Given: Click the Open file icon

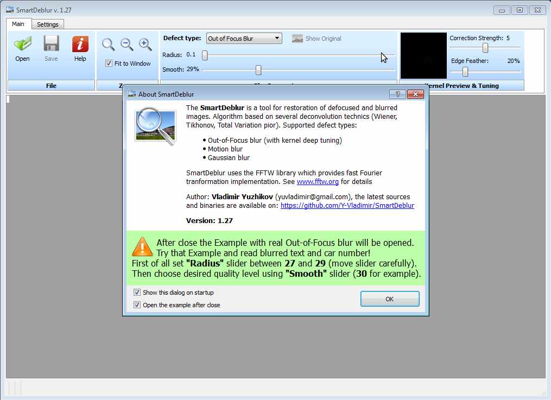Looking at the screenshot, I should point(22,44).
